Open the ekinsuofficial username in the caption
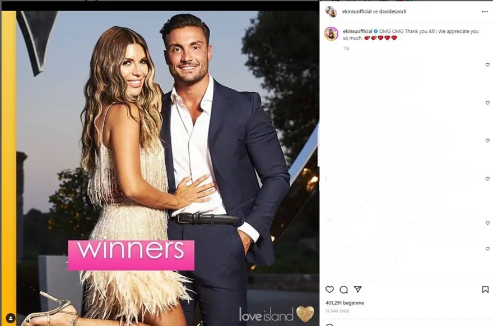This screenshot has width=493, height=326. tap(357, 31)
